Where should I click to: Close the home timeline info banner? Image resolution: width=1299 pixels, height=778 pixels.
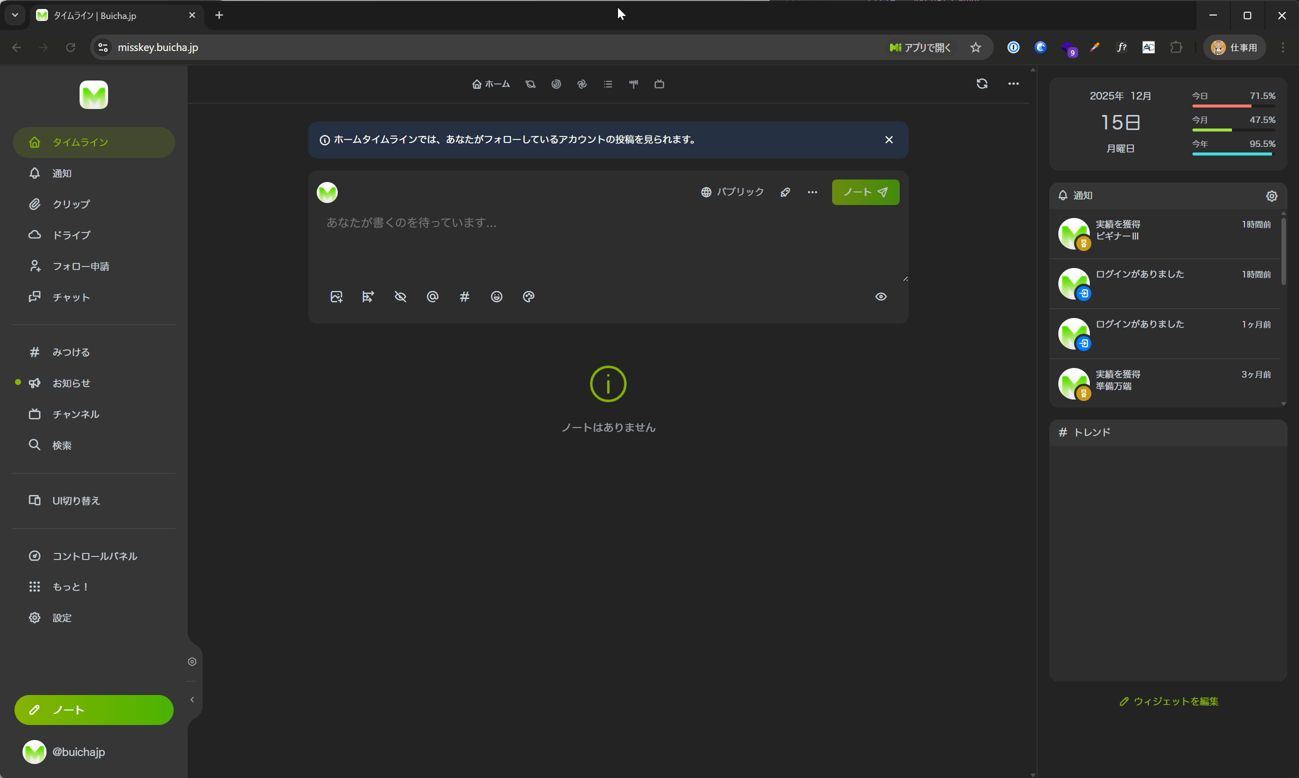click(888, 140)
